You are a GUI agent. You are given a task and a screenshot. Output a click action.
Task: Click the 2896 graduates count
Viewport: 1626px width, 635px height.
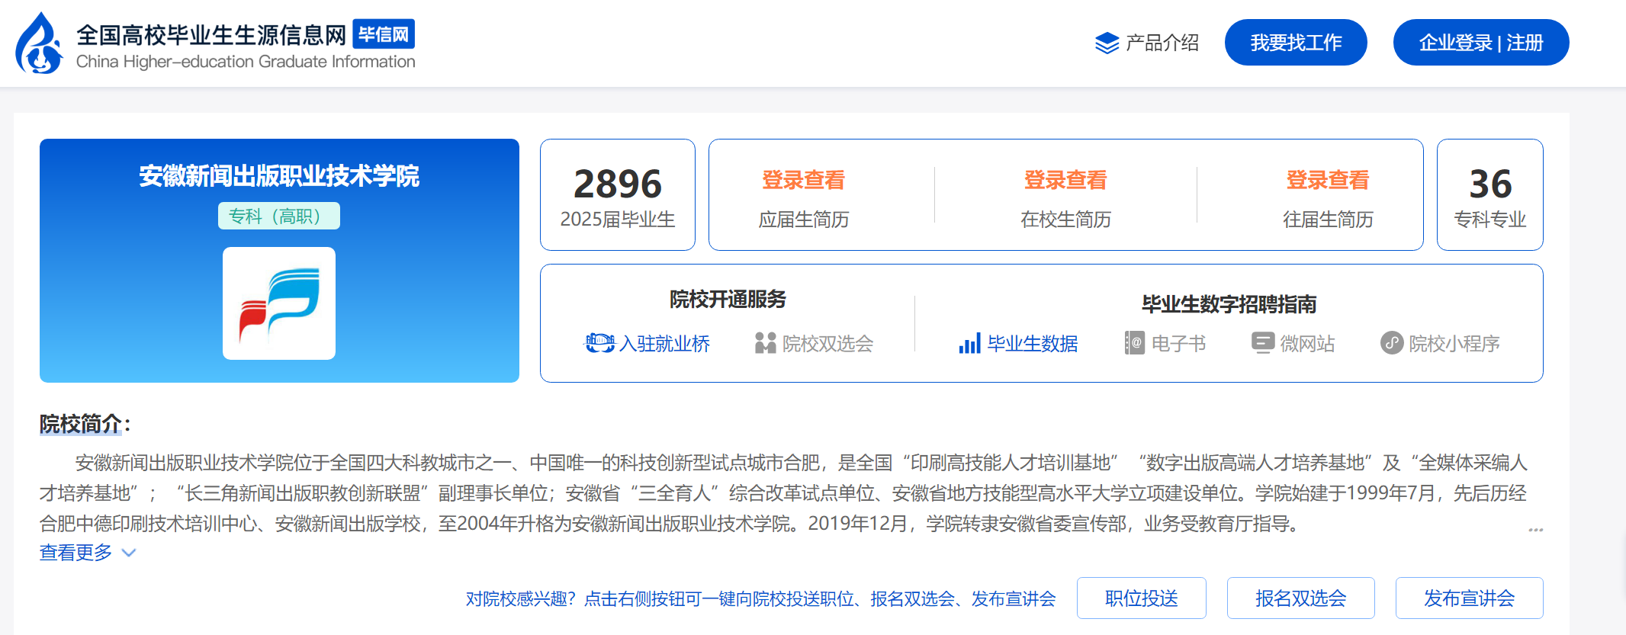click(618, 184)
